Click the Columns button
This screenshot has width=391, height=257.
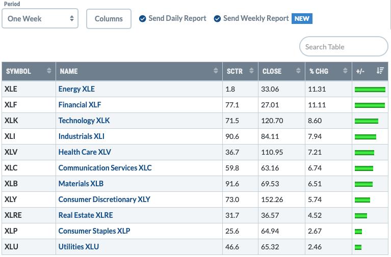click(109, 19)
